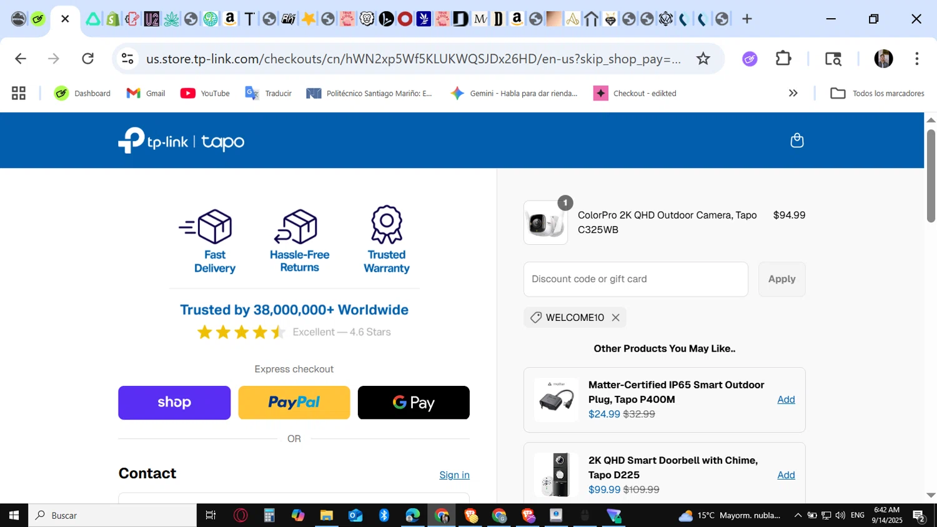The image size is (937, 527).
Task: Go back to previous page
Action: click(x=21, y=59)
